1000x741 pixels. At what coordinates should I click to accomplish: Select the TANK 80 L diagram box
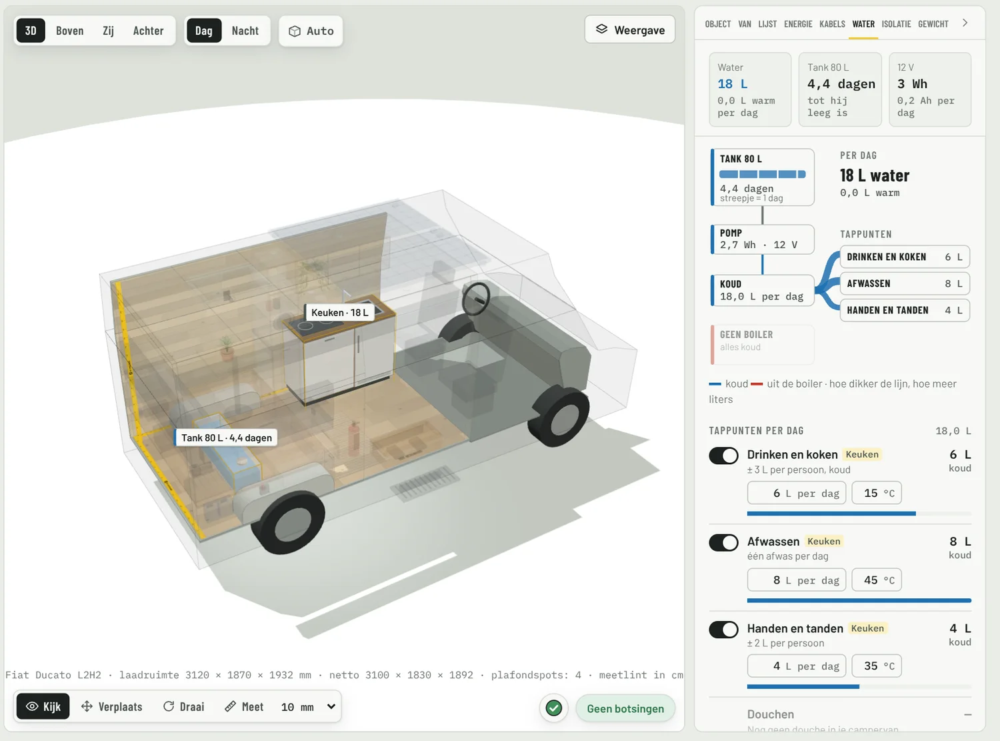(763, 177)
